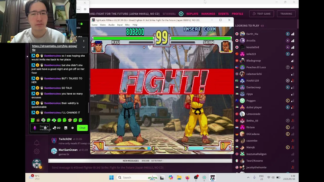Viewport: 324px width, 182px height.
Task: Show hidden system tray icons
Action: coord(248,177)
